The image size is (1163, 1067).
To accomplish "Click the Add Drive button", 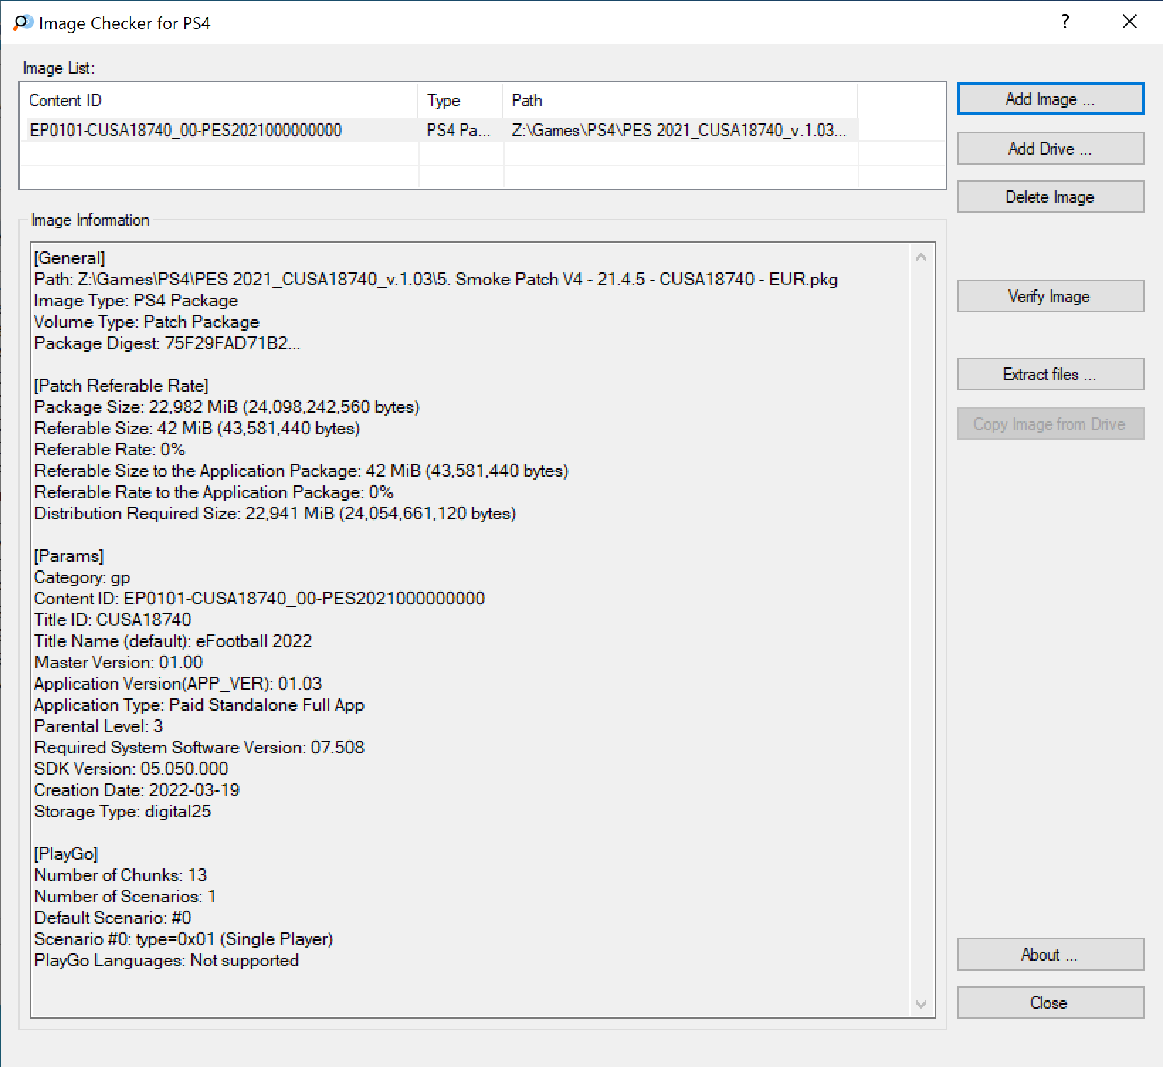I will [x=1050, y=148].
